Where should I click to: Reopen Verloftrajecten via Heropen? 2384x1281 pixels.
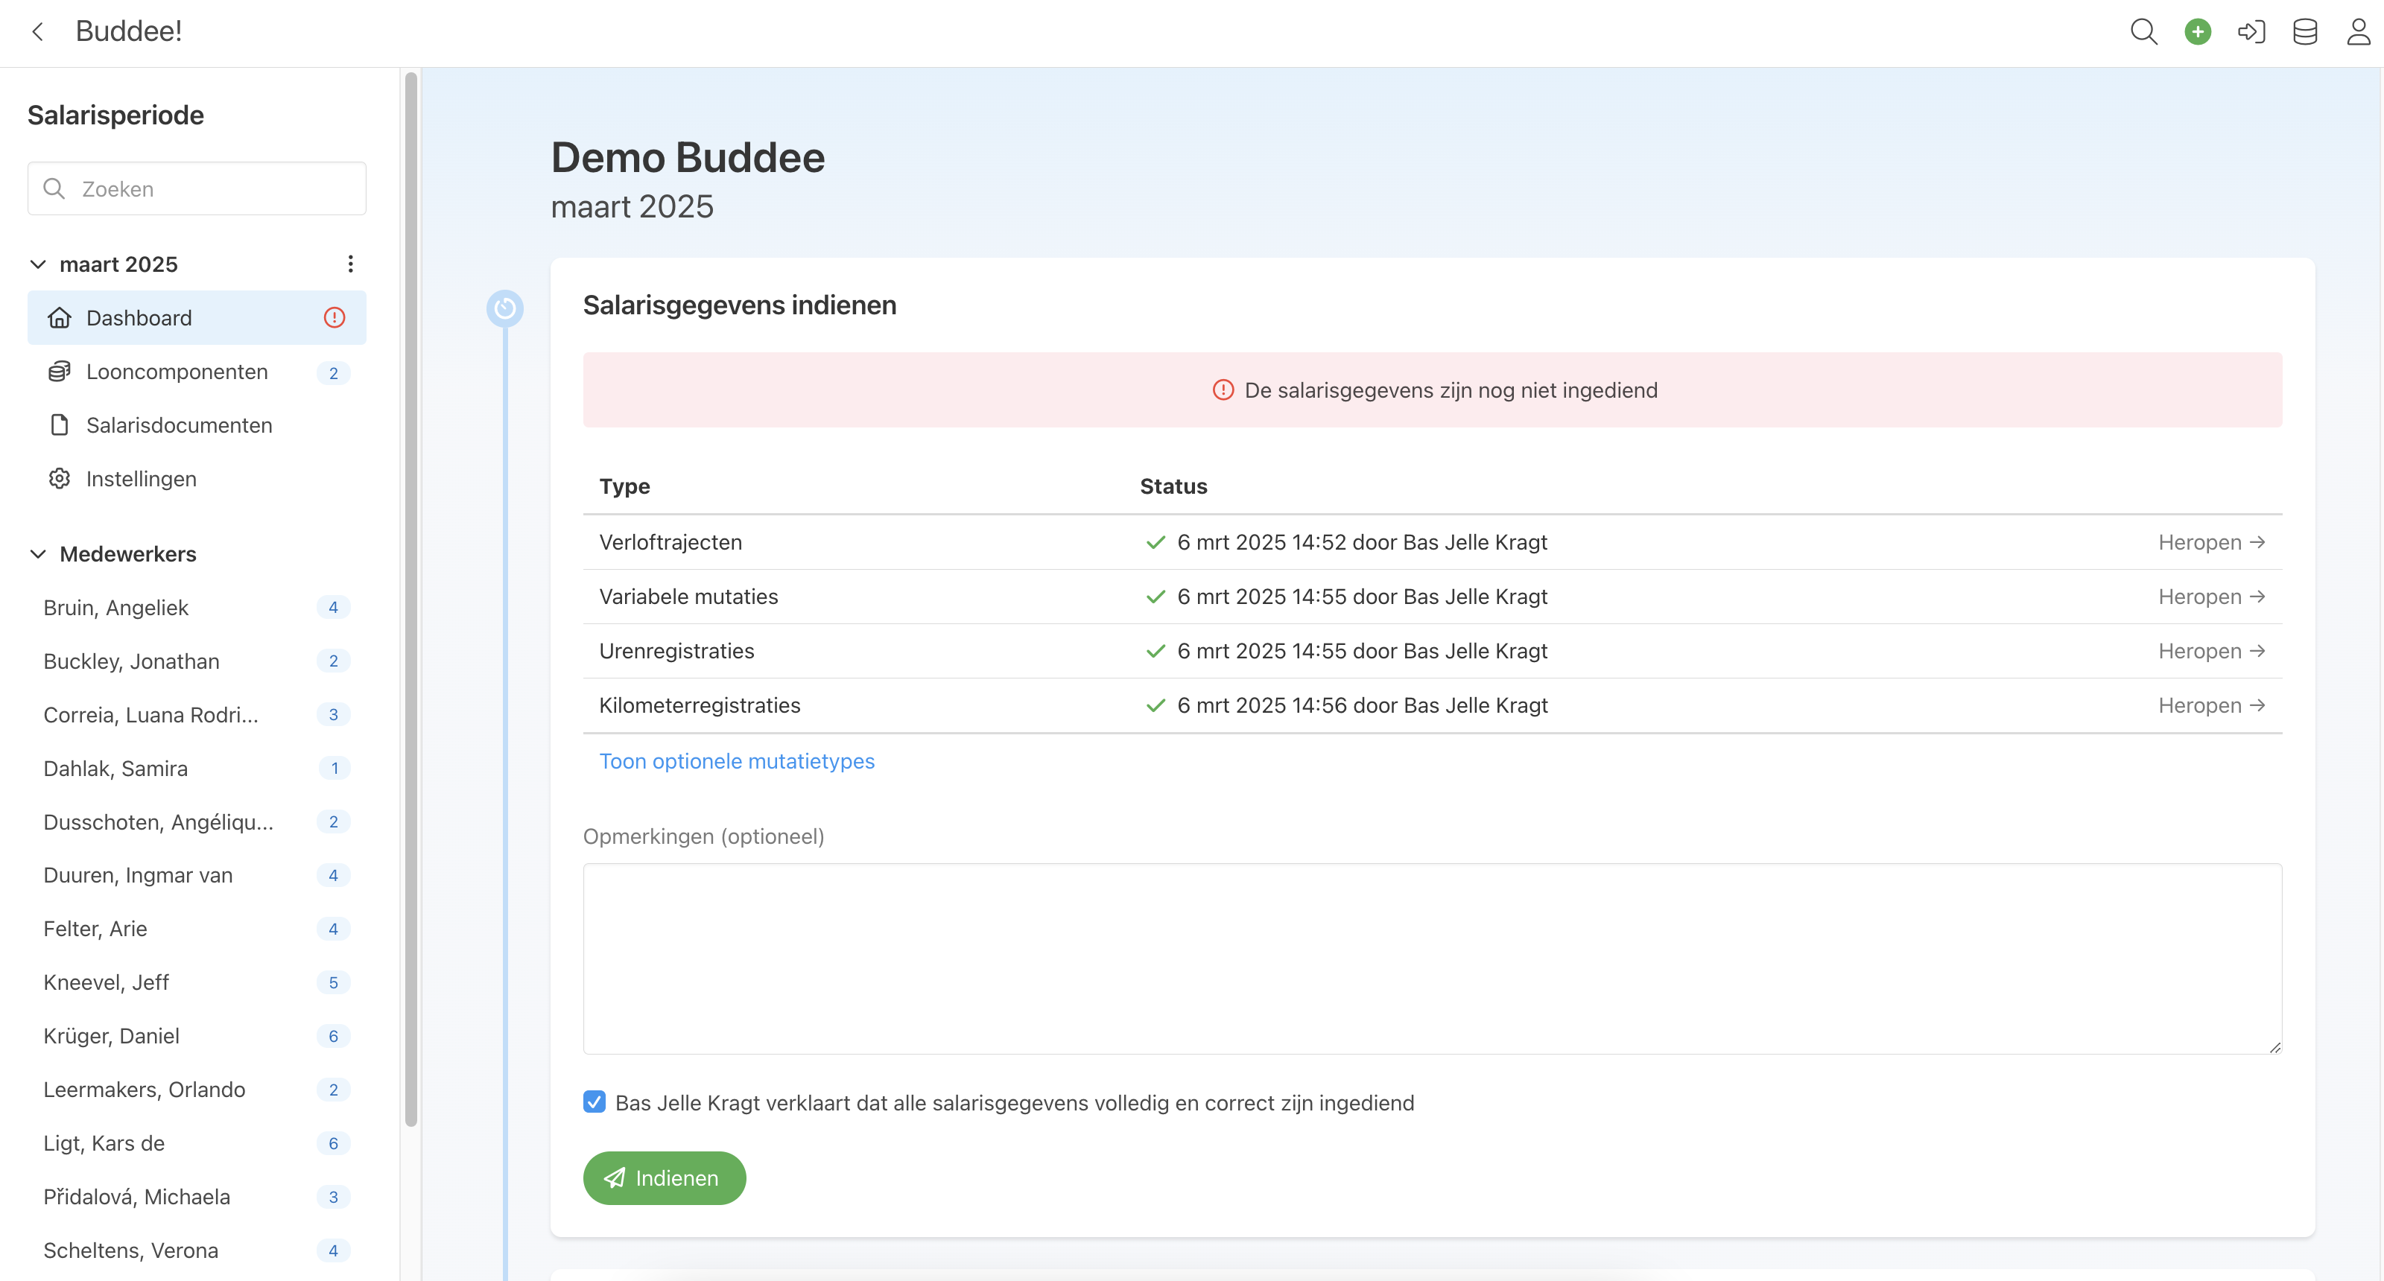pyautogui.click(x=2210, y=542)
